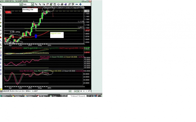The height and width of the screenshot is (122, 196).
Task: Focus the Yahoo! Search field in taskbar
Action: [77, 96]
